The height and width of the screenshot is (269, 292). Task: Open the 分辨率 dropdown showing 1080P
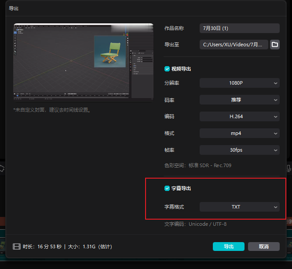click(x=239, y=83)
